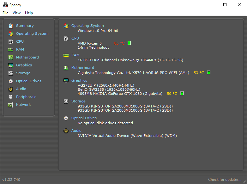
Task: Click the Speccy app icon in title bar
Action: tap(5, 5)
